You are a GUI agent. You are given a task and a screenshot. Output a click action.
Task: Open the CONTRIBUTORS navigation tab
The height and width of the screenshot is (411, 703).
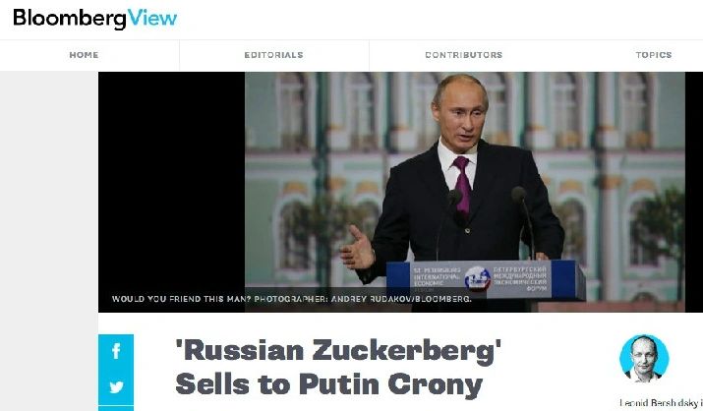(x=464, y=55)
